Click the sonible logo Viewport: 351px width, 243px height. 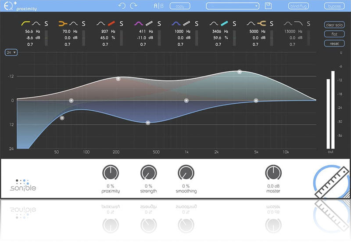coord(23,185)
